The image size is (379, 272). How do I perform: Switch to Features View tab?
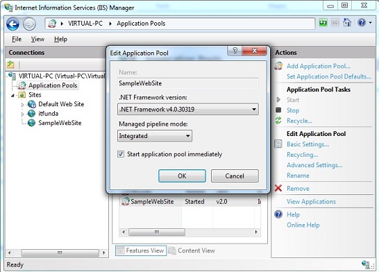click(141, 250)
